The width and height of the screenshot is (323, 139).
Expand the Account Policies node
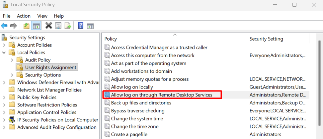point(4,45)
